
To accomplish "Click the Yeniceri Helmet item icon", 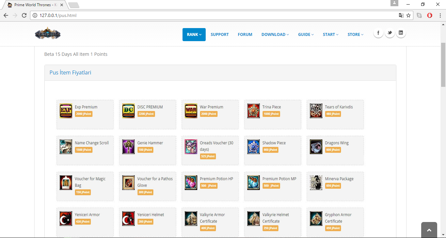I will (x=128, y=218).
